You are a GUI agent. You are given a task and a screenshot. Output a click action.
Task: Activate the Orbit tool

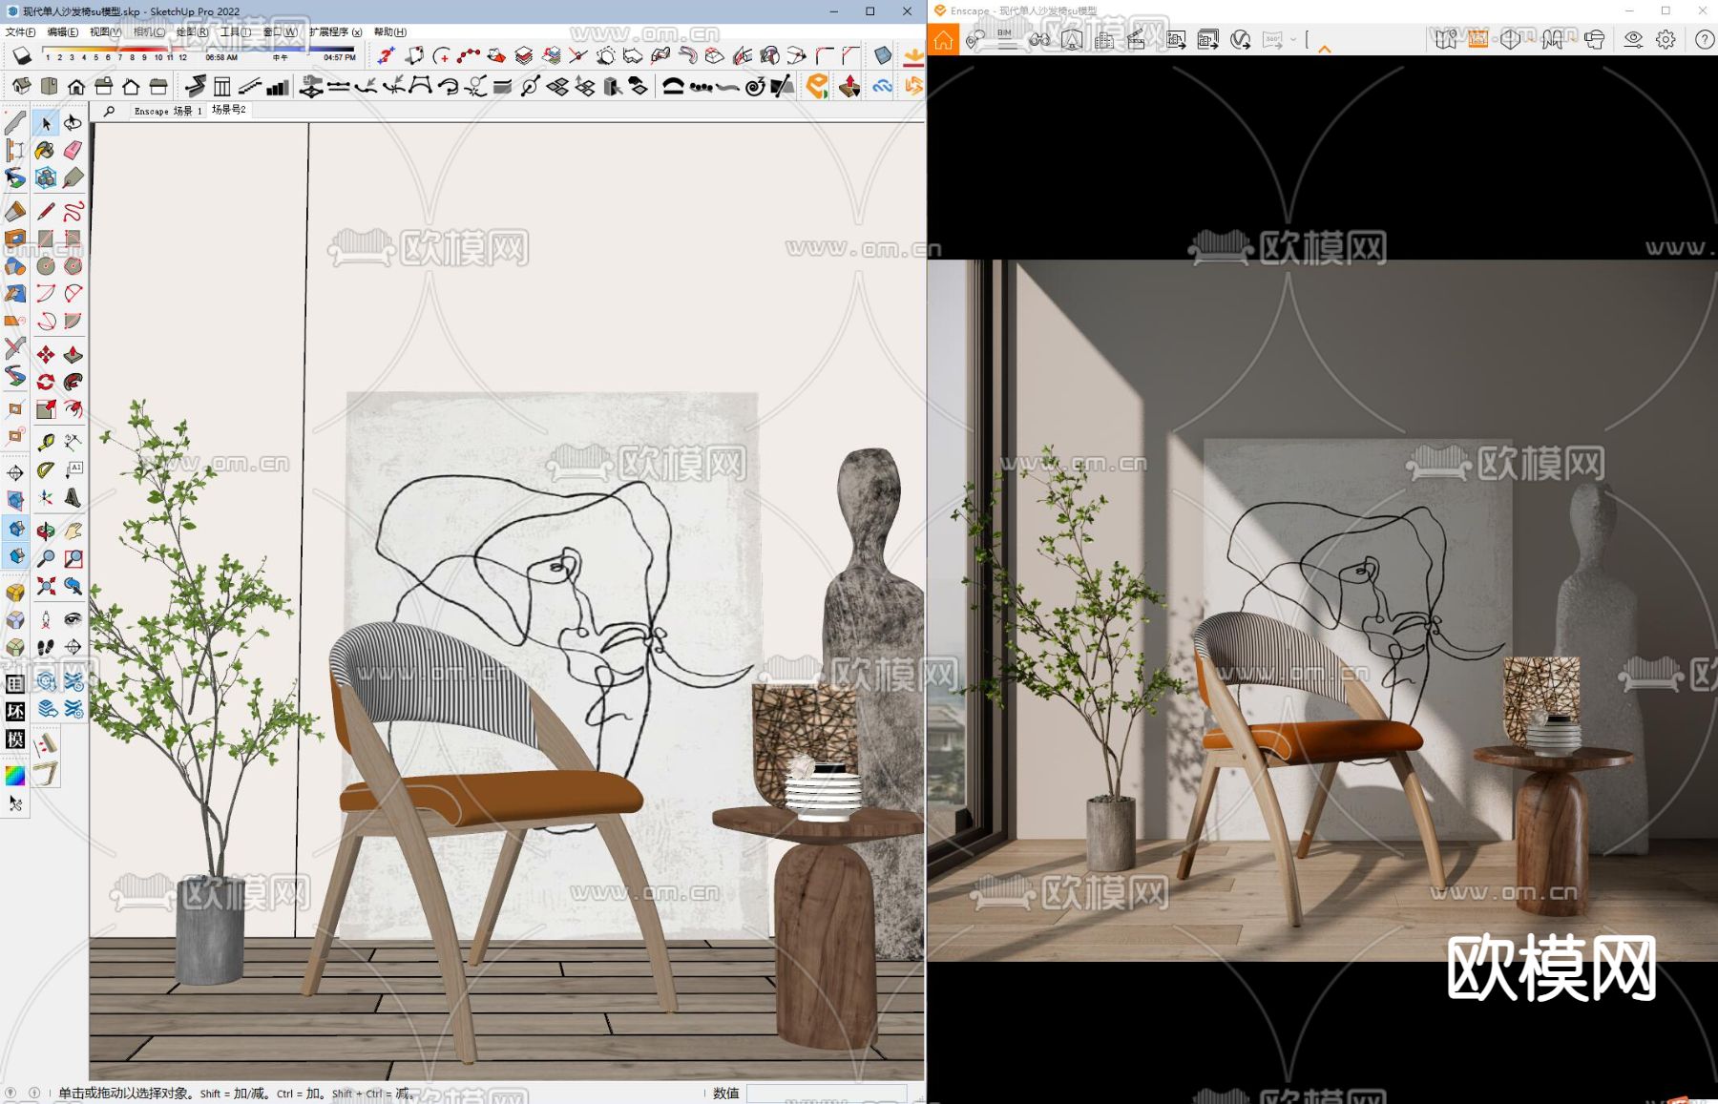coord(45,531)
